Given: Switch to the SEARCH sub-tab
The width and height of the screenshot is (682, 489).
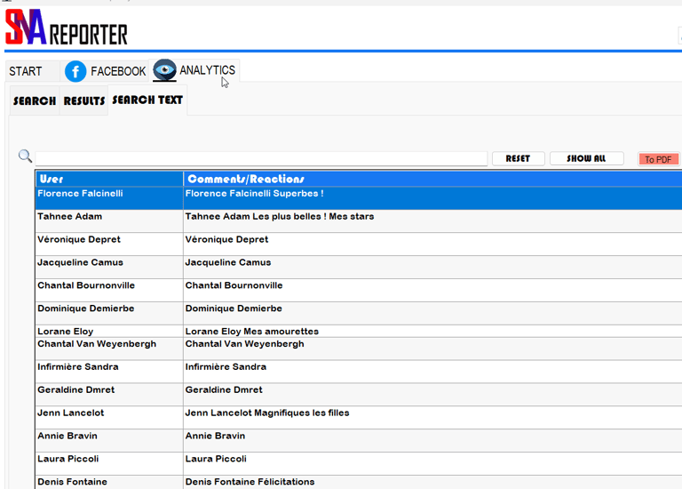Looking at the screenshot, I should click(35, 101).
